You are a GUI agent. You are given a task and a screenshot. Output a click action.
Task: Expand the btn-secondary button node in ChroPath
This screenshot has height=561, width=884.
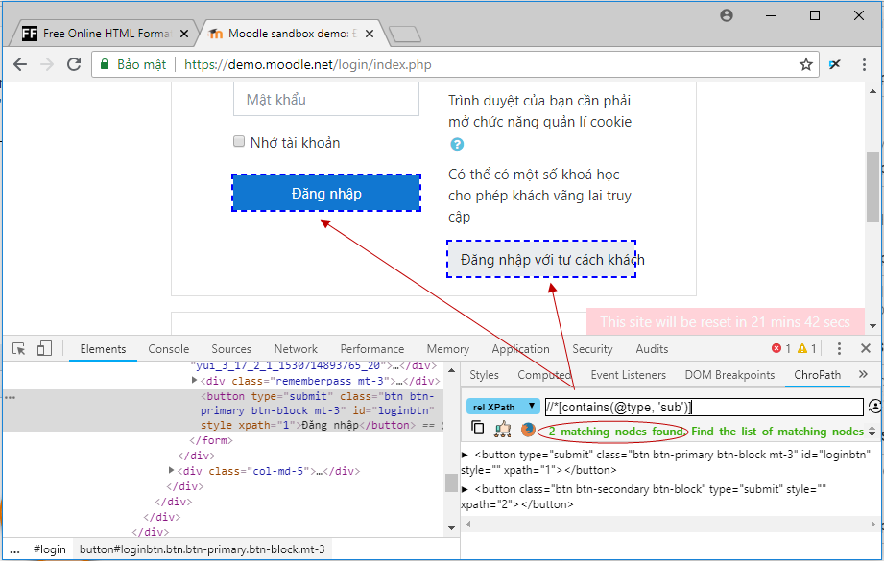tap(466, 489)
